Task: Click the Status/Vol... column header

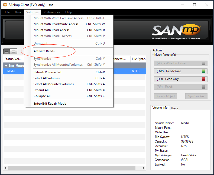Action: click(x=13, y=59)
